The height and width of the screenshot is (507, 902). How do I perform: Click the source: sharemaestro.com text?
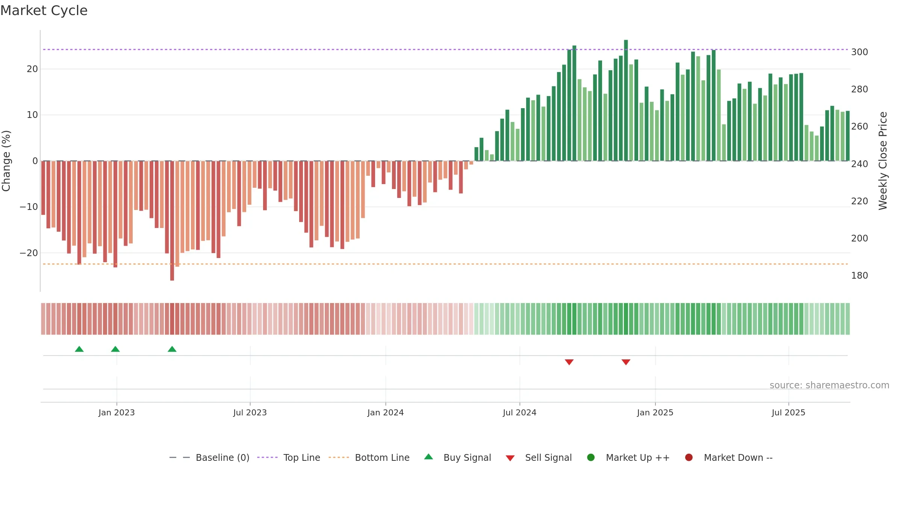[829, 385]
